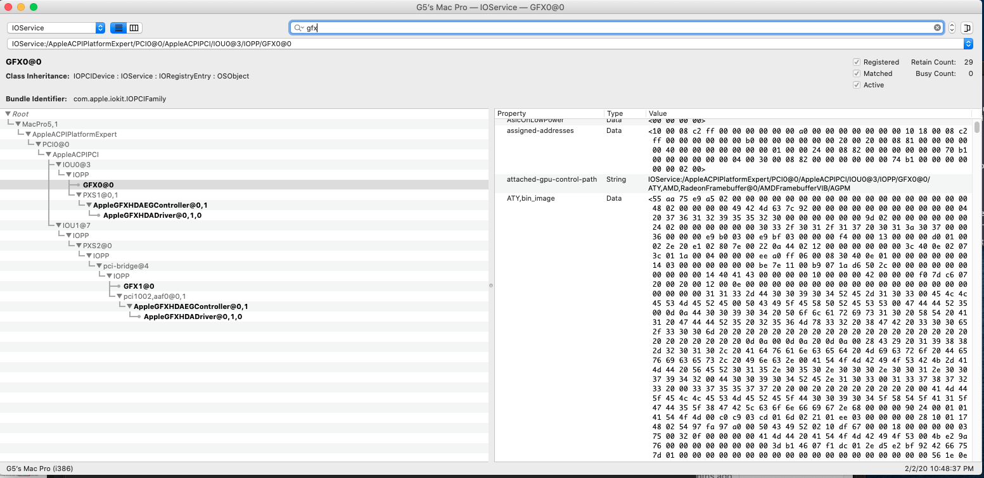Select the assigned-addresses property row

(734, 149)
